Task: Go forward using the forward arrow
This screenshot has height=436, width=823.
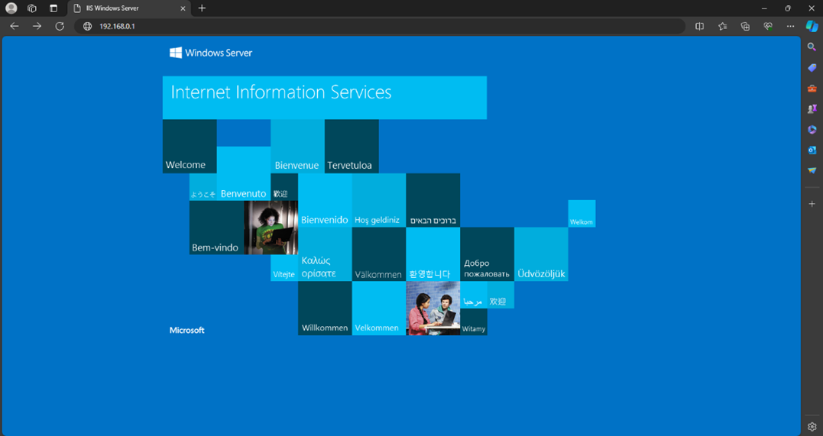Action: tap(37, 26)
